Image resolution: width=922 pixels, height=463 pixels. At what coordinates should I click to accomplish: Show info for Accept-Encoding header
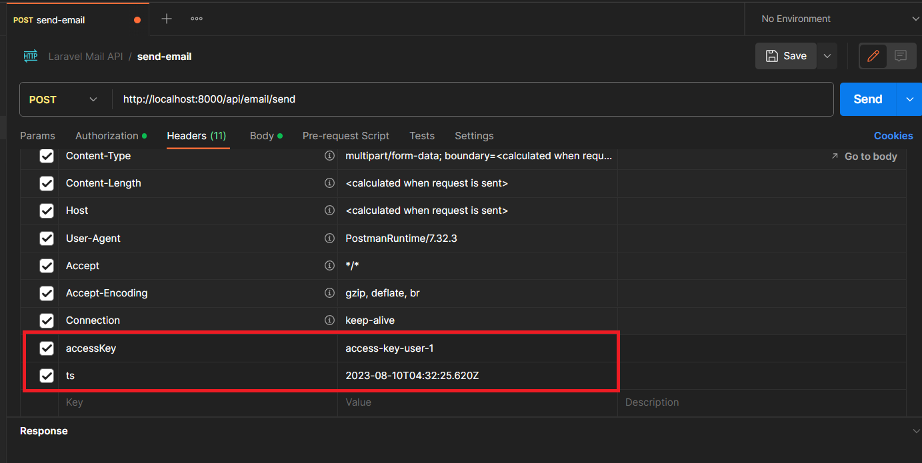(329, 293)
